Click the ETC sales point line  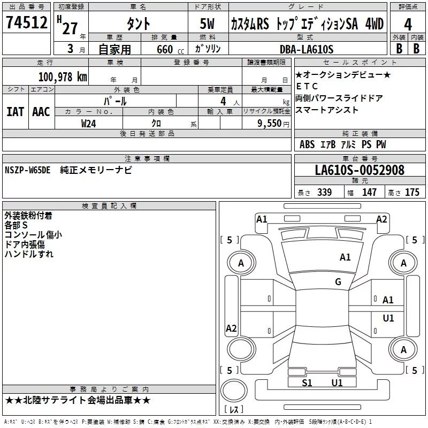coord(307,86)
